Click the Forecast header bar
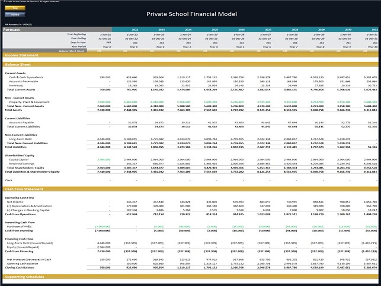 (x=13, y=29)
